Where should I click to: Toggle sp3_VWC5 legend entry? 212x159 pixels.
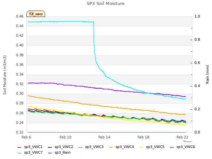coord(152,147)
